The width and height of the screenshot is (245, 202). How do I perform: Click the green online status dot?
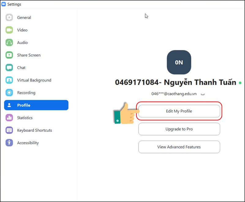[240, 83]
